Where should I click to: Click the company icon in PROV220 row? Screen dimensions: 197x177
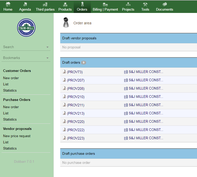126,122
